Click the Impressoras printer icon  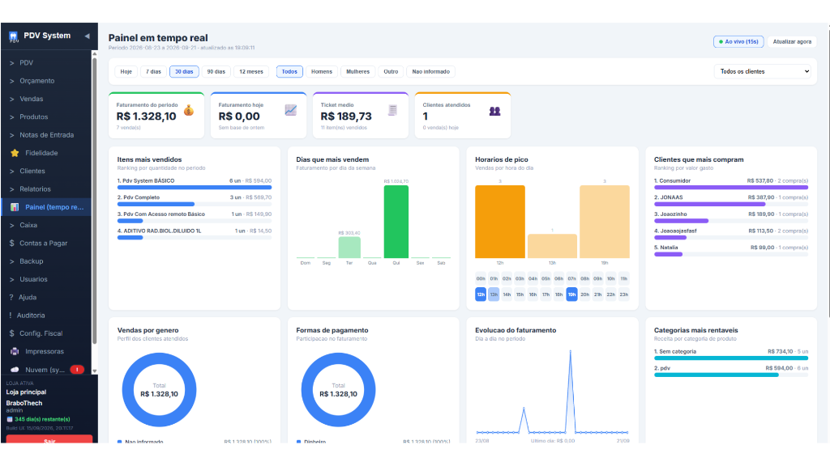(x=15, y=351)
